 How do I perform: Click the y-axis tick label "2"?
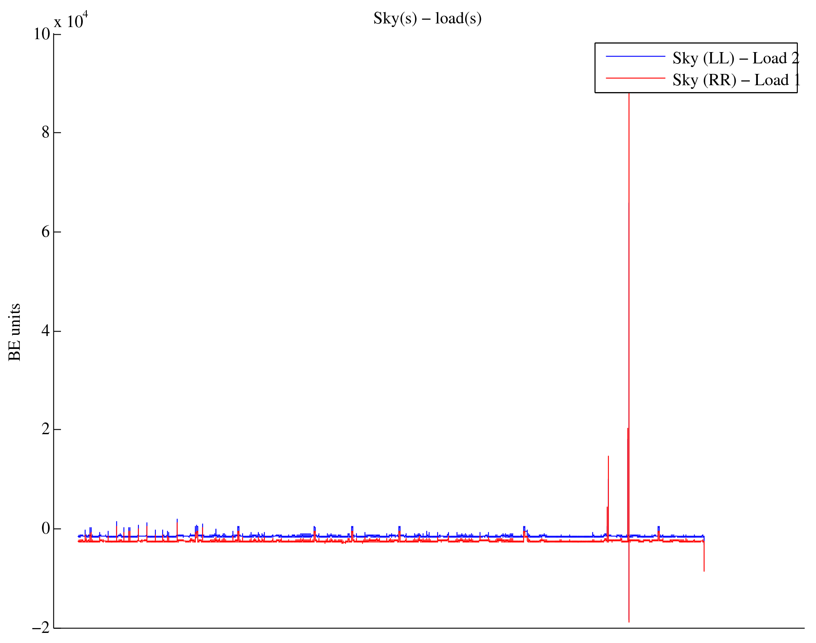point(46,429)
